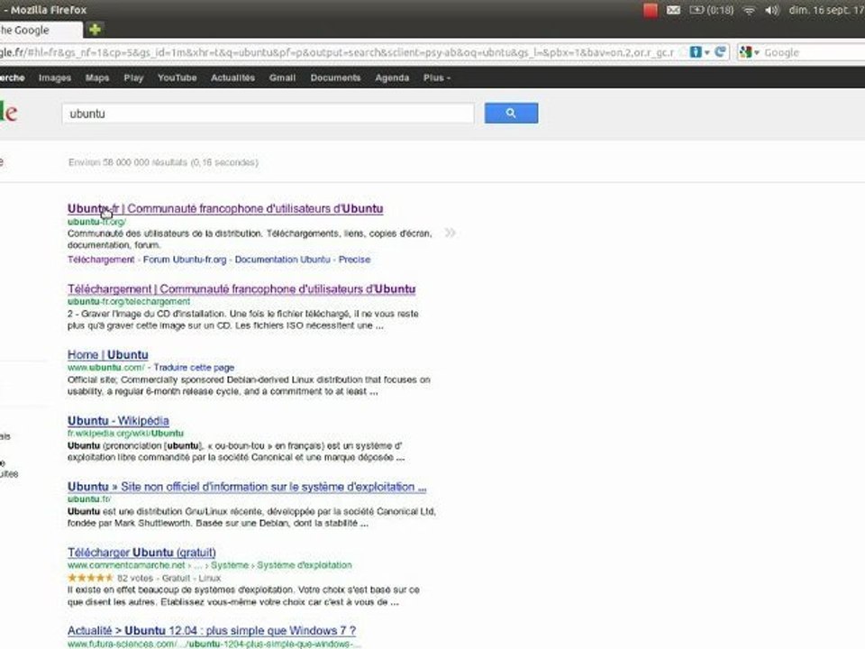
Task: Open Images in the Google bar
Action: 55,78
